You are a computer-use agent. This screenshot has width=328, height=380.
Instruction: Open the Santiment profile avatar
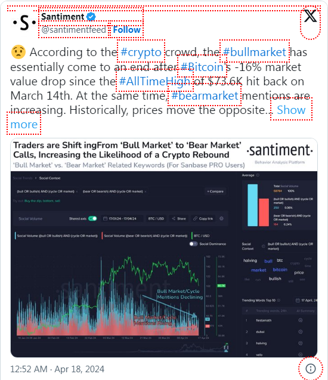(24, 23)
